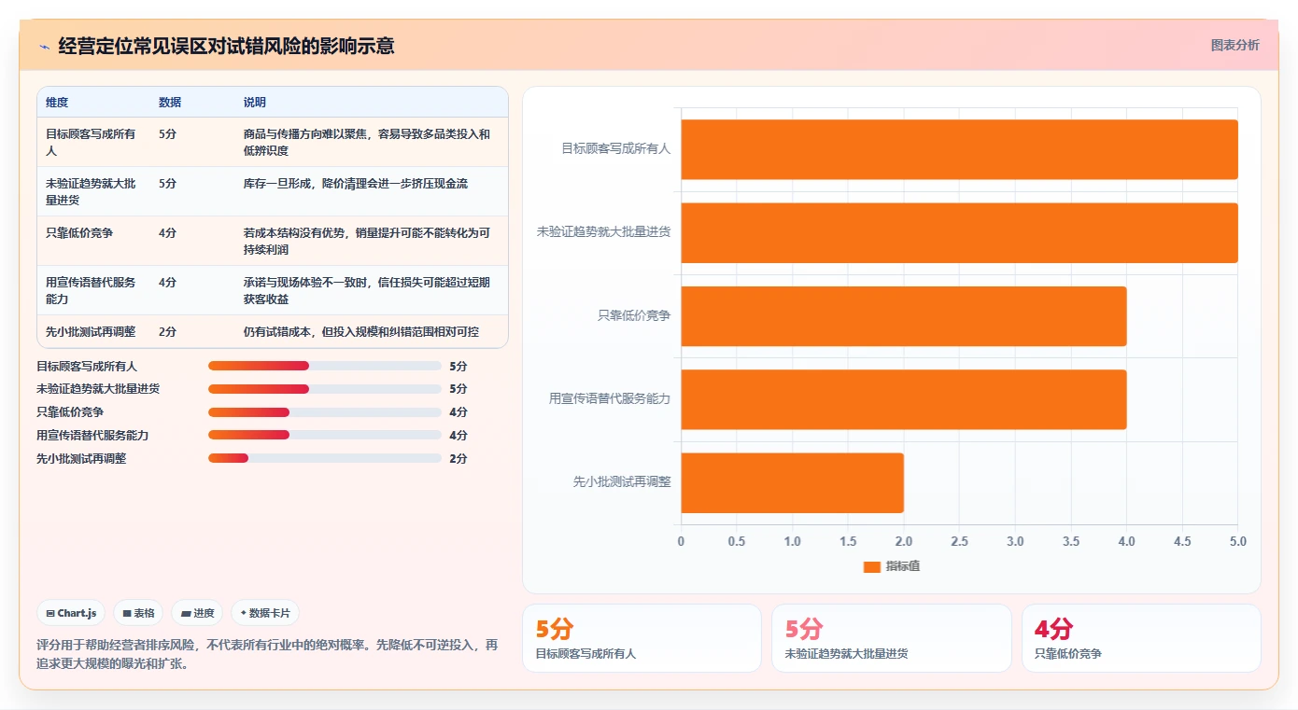Click the description starting 承诺与现场体验不一致时
Screen dimensions: 1298x710
[367, 290]
